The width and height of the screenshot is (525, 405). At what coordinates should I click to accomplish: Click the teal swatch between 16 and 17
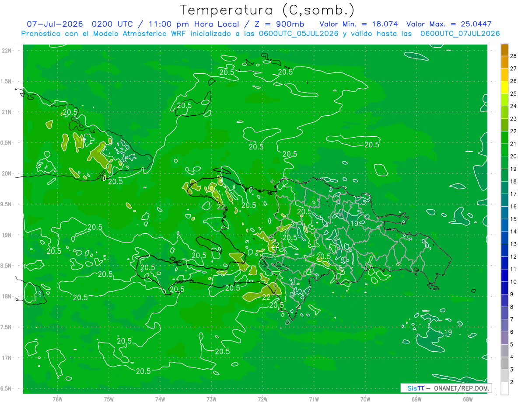(x=504, y=201)
